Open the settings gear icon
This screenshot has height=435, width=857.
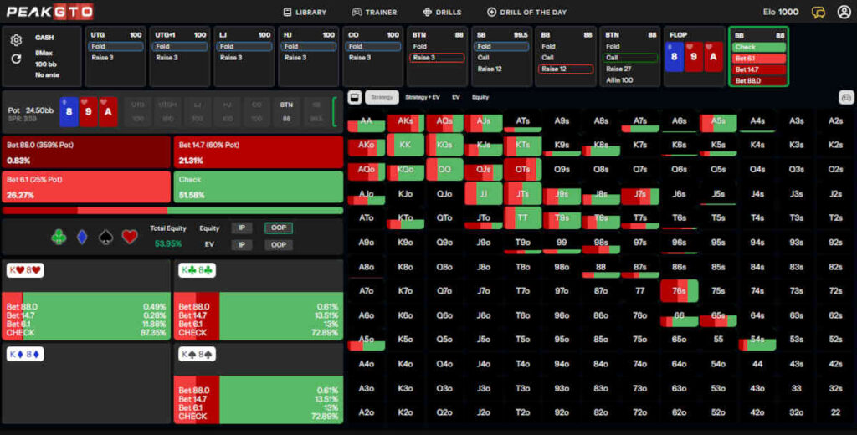[16, 40]
